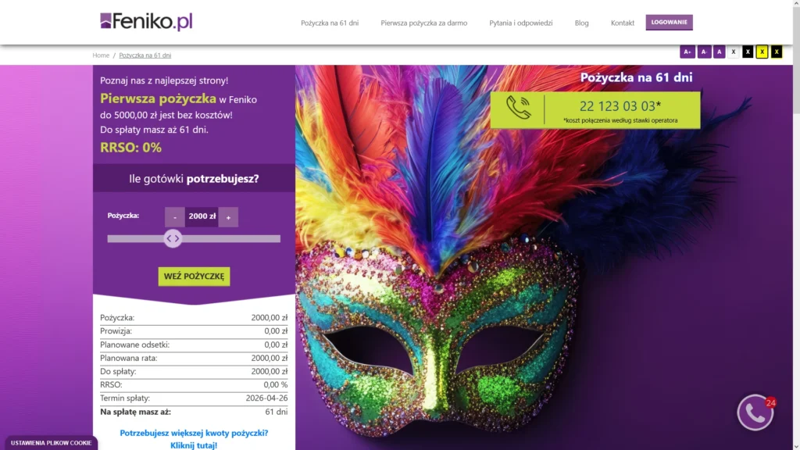800x450 pixels.
Task: Click the WEŹ POŻYCZKĘ button
Action: (x=194, y=276)
